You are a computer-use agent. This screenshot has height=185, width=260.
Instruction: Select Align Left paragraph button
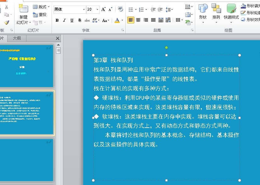tap(131, 20)
